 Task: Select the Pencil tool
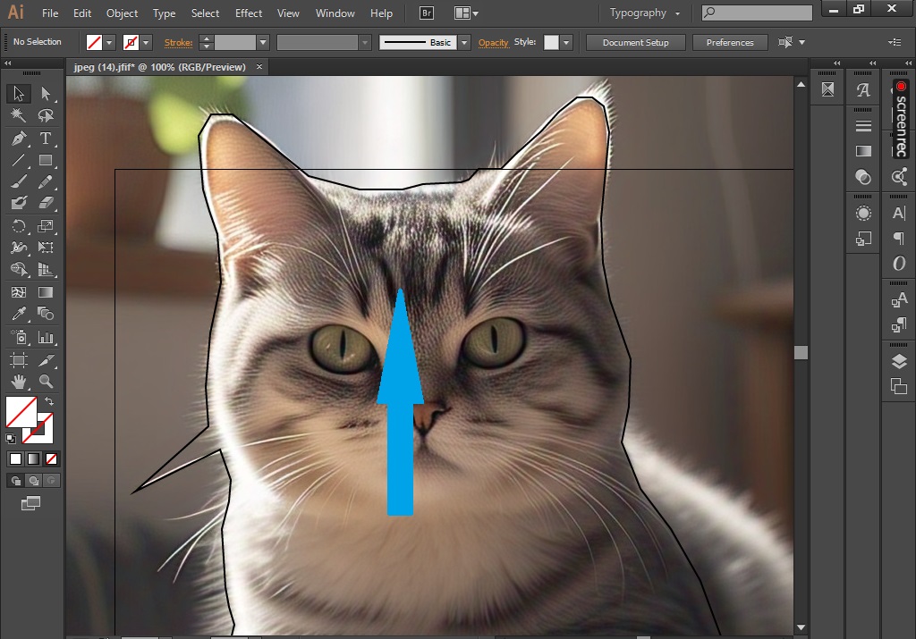46,181
